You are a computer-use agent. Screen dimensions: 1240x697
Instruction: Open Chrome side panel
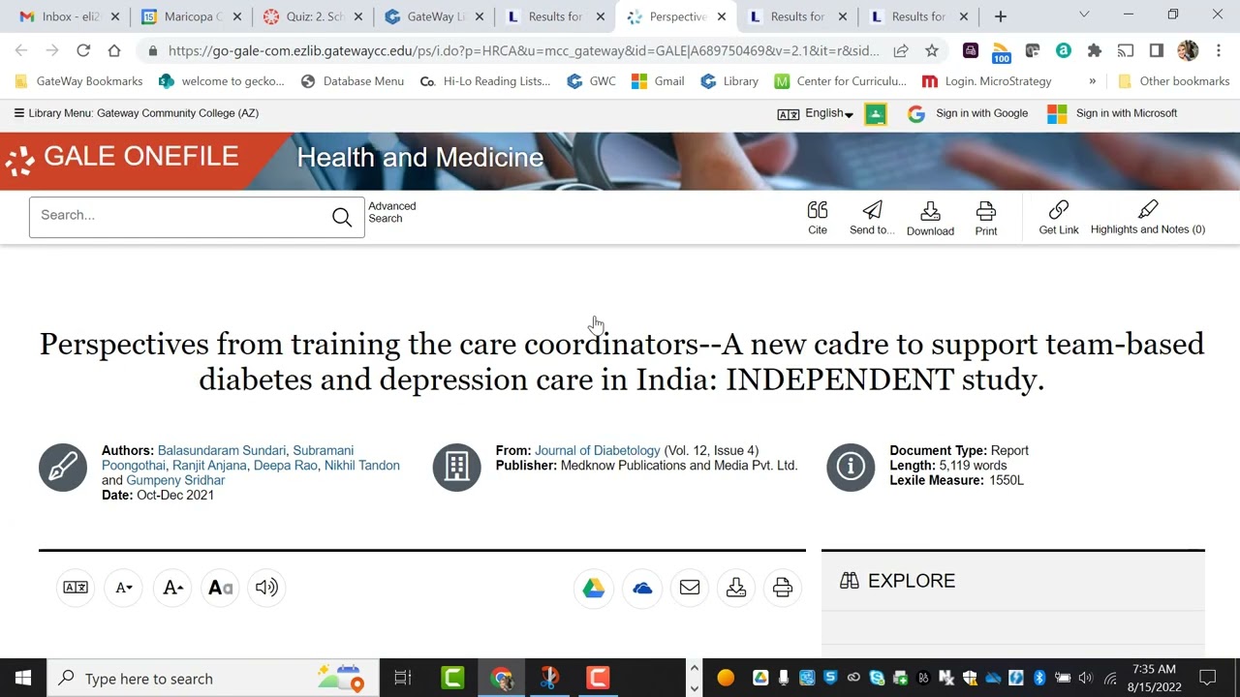[1157, 50]
